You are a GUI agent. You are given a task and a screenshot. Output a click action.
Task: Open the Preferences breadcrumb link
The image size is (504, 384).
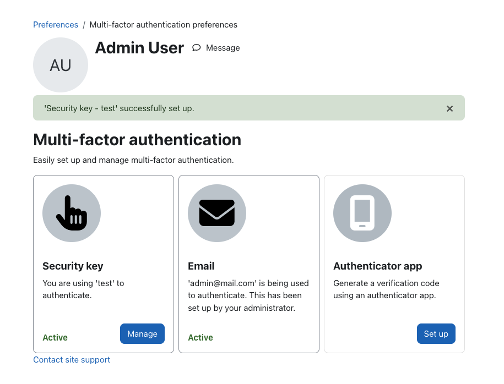click(56, 25)
